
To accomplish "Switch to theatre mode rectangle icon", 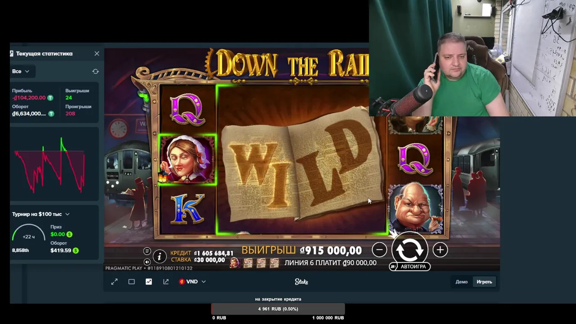I will tap(131, 282).
